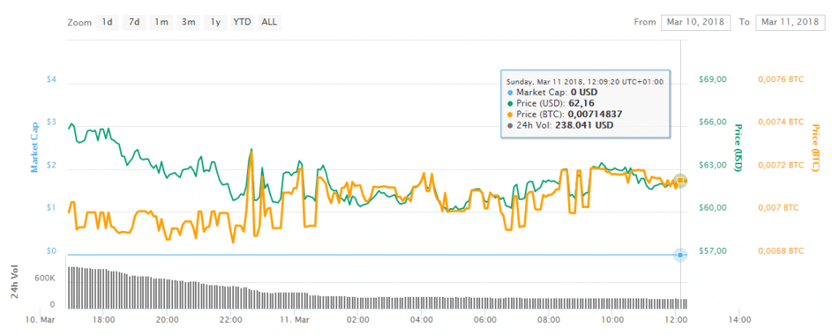
Task: Click the tooltip Price (BTC): 0,00714837 row
Action: coord(565,114)
